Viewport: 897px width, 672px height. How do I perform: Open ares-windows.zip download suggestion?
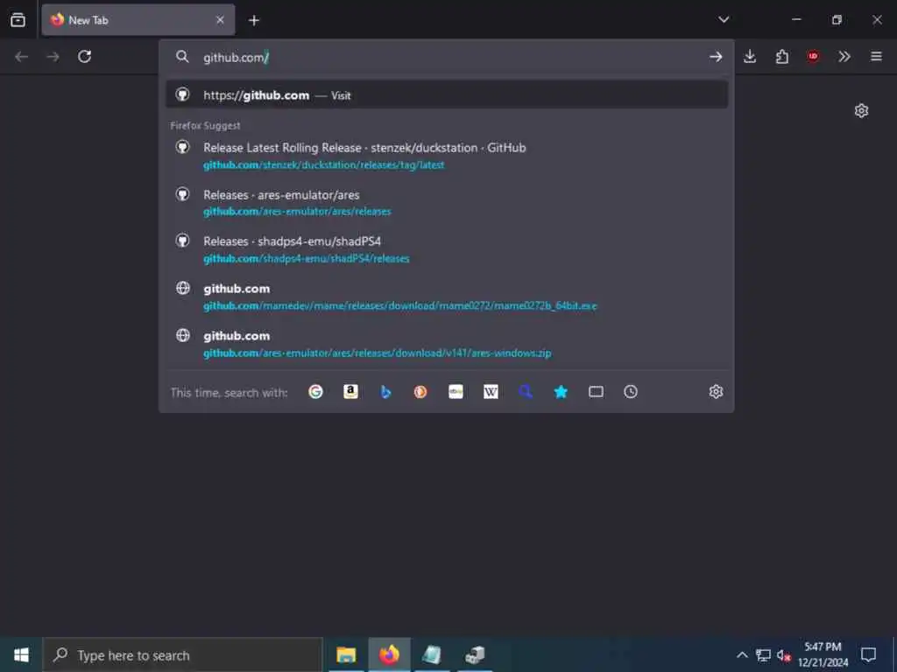tap(447, 344)
